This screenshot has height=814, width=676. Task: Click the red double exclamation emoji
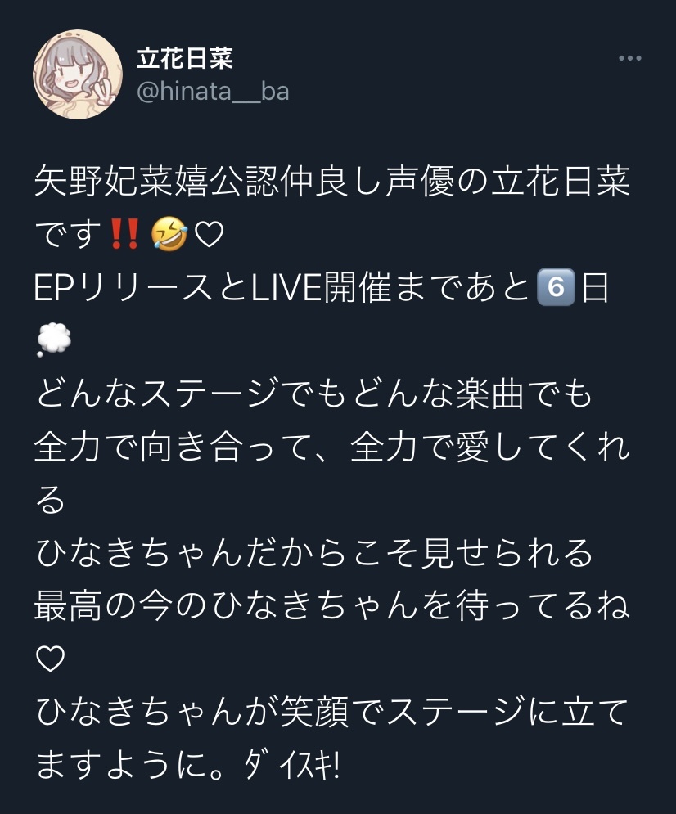[125, 234]
